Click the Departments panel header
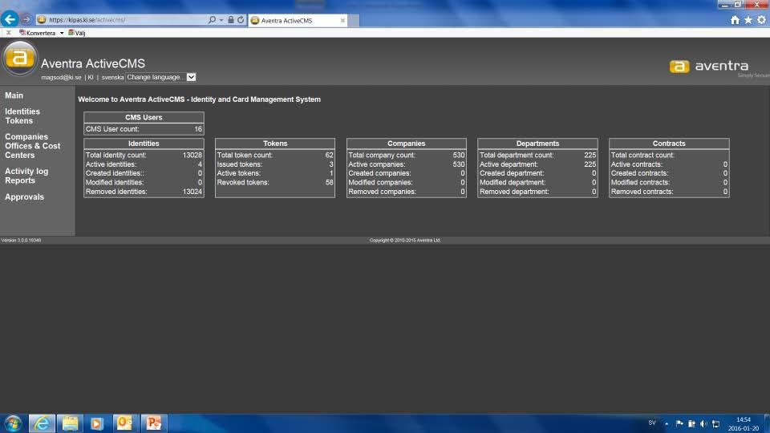The width and height of the screenshot is (770, 433). tap(537, 144)
